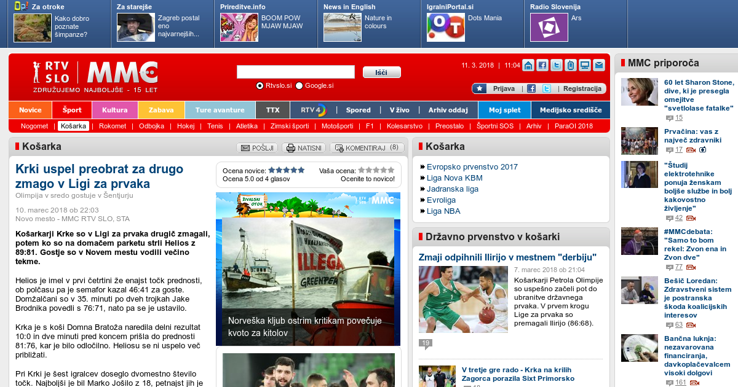Click the video camera icon under the Pravčina article

click(x=691, y=150)
